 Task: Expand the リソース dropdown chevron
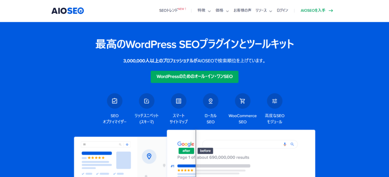270,11
